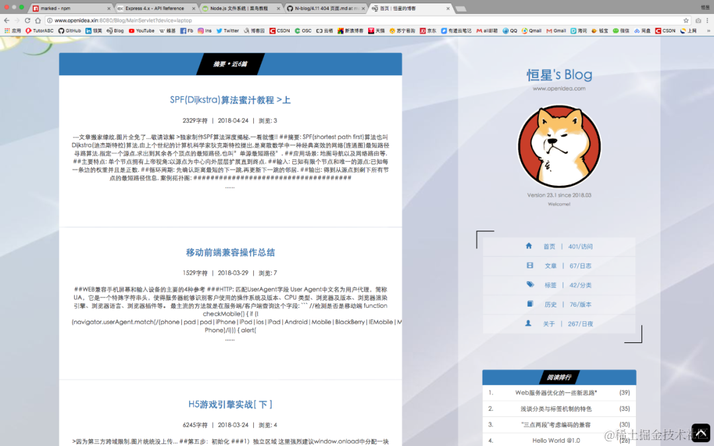Image resolution: width=714 pixels, height=446 pixels.
Task: Open the YouTube bookmark
Action: pyautogui.click(x=141, y=31)
